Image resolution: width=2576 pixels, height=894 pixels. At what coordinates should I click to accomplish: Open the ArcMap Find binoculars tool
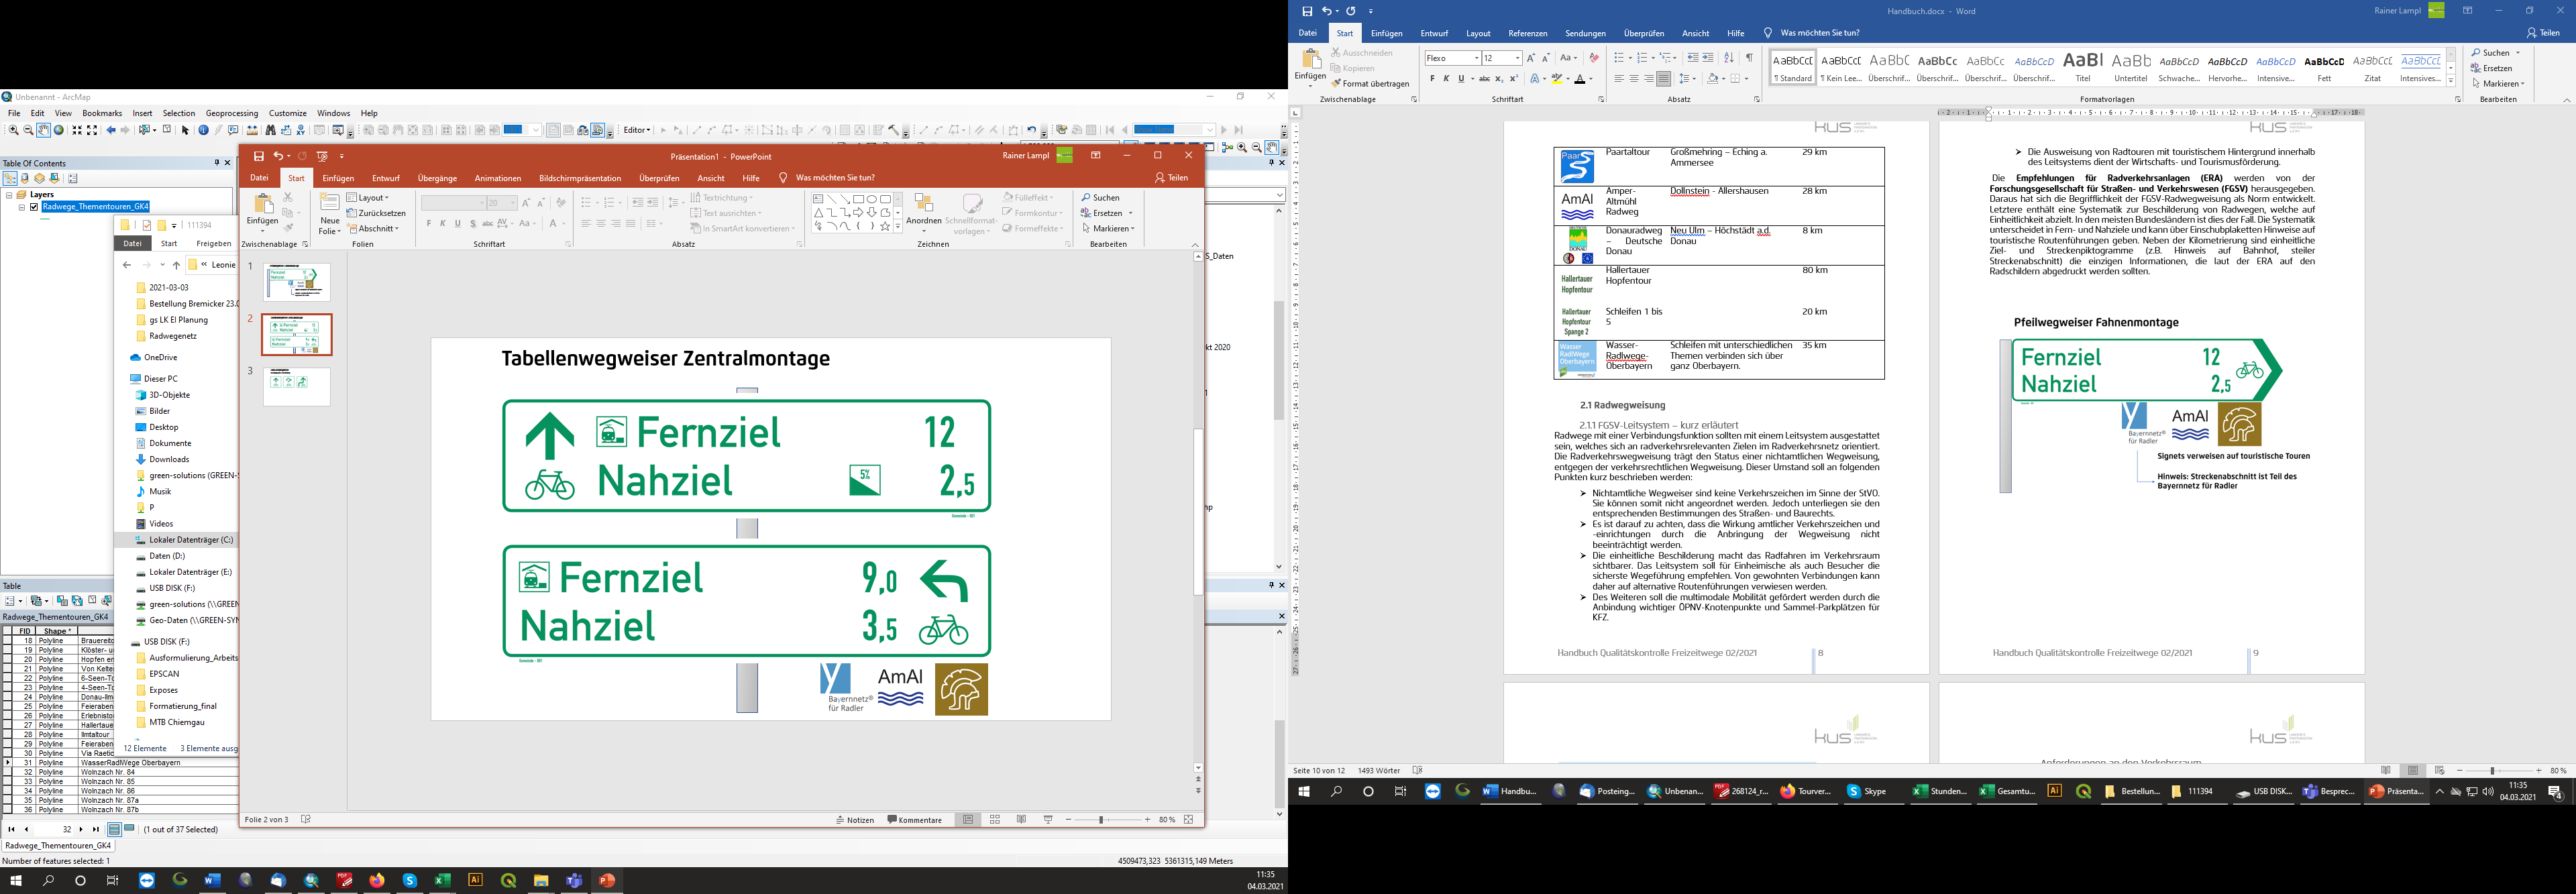pyautogui.click(x=271, y=130)
